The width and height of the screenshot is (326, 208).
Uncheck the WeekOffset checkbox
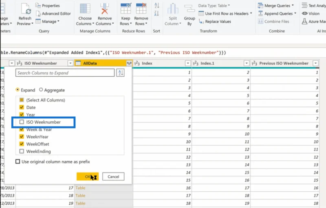click(22, 144)
